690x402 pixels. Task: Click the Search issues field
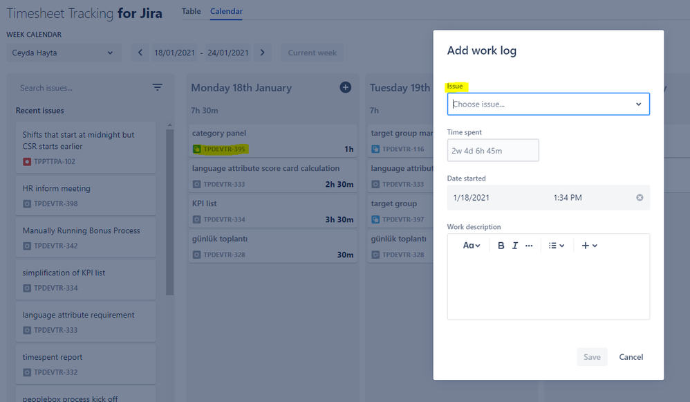coord(84,88)
